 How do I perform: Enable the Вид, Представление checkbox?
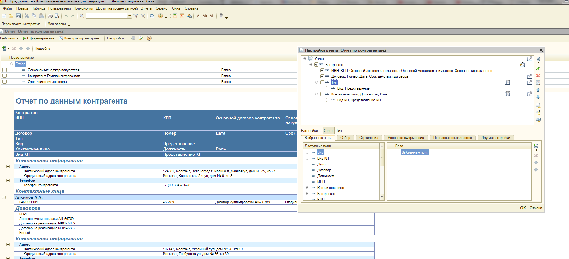coord(328,88)
